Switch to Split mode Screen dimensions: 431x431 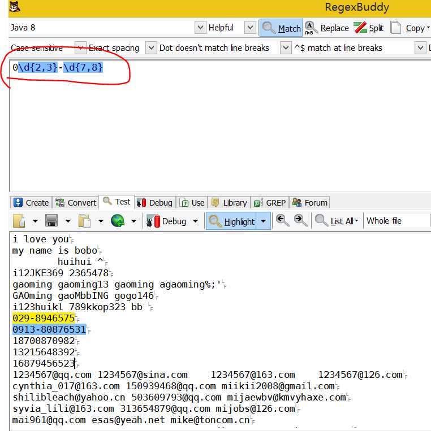pyautogui.click(x=369, y=28)
